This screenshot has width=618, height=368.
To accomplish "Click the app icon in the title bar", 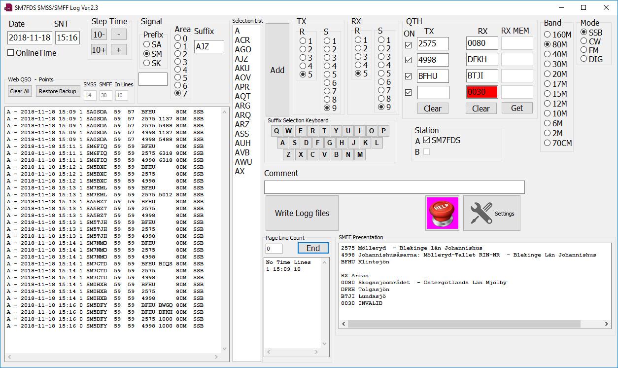I will 8,7.
